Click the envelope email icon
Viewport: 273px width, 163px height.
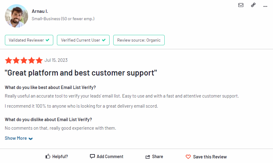241,5
